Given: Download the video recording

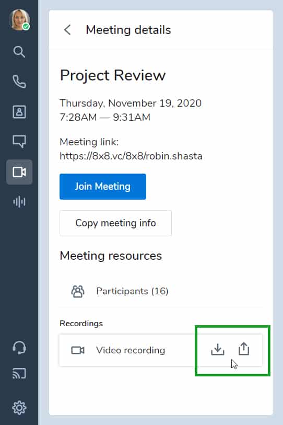Looking at the screenshot, I should click(x=218, y=349).
